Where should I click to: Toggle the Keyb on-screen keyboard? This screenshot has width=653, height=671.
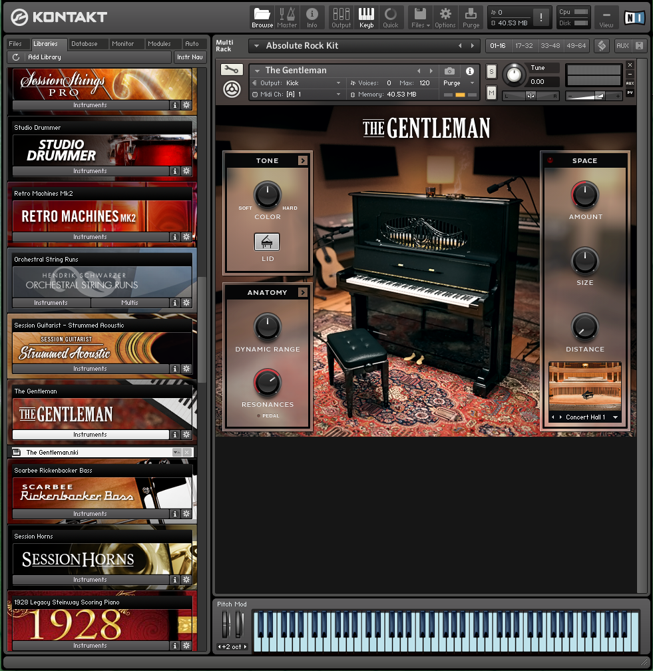point(366,18)
